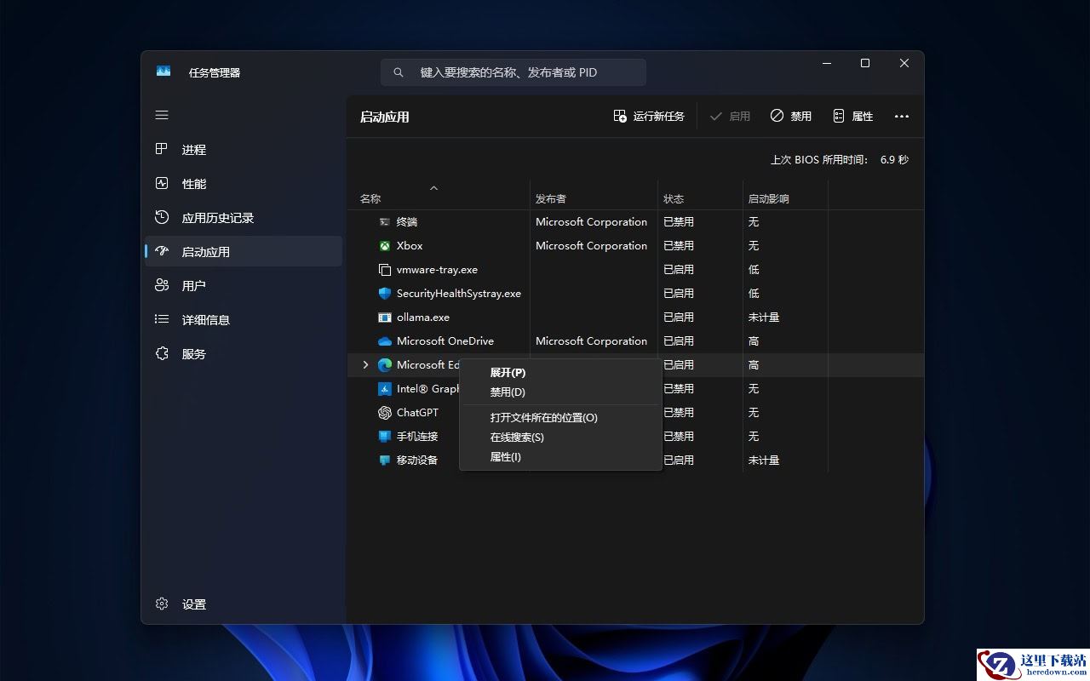
Task: Click the 属性 toolbar button
Action: [x=852, y=117]
